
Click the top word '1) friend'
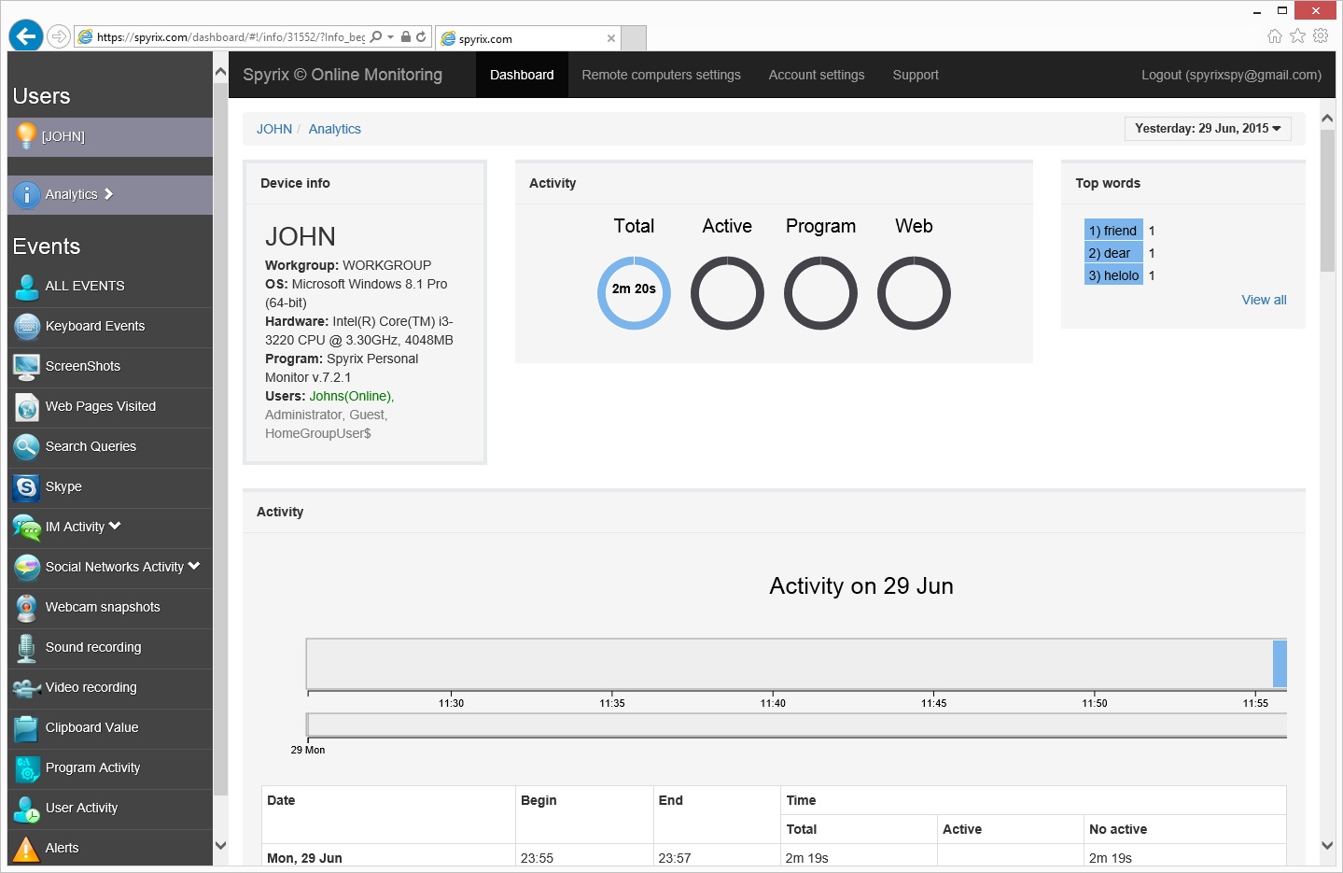coord(1113,230)
